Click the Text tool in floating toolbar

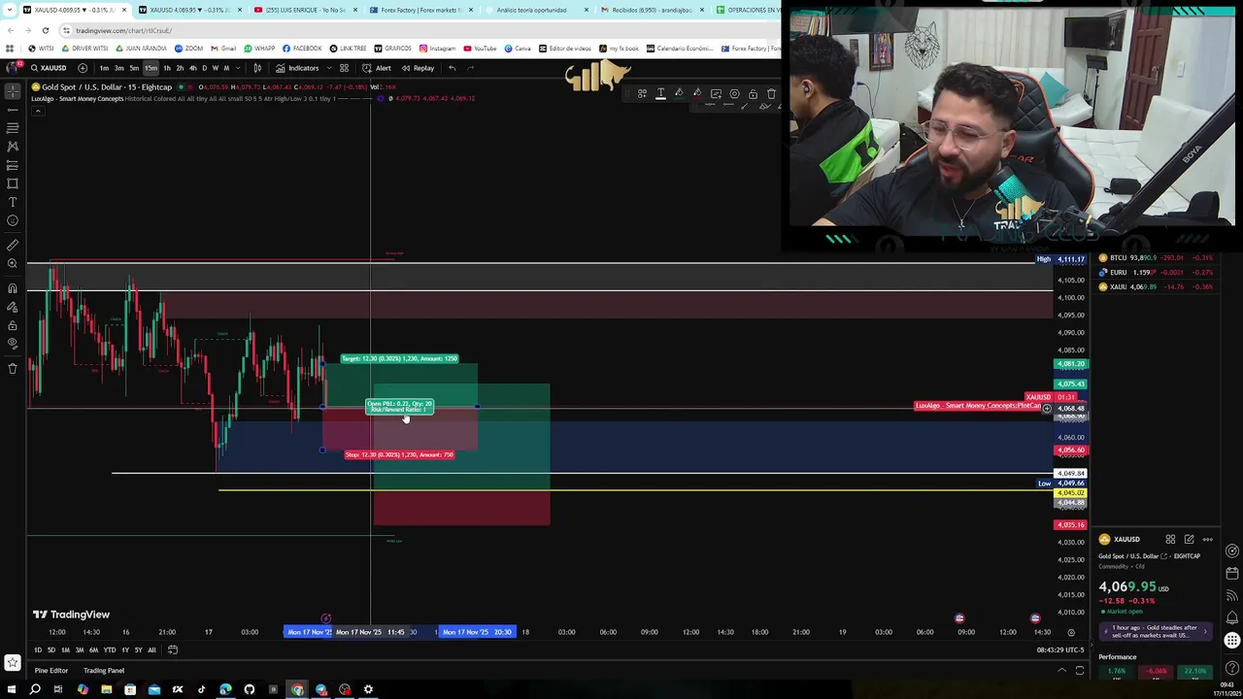660,94
